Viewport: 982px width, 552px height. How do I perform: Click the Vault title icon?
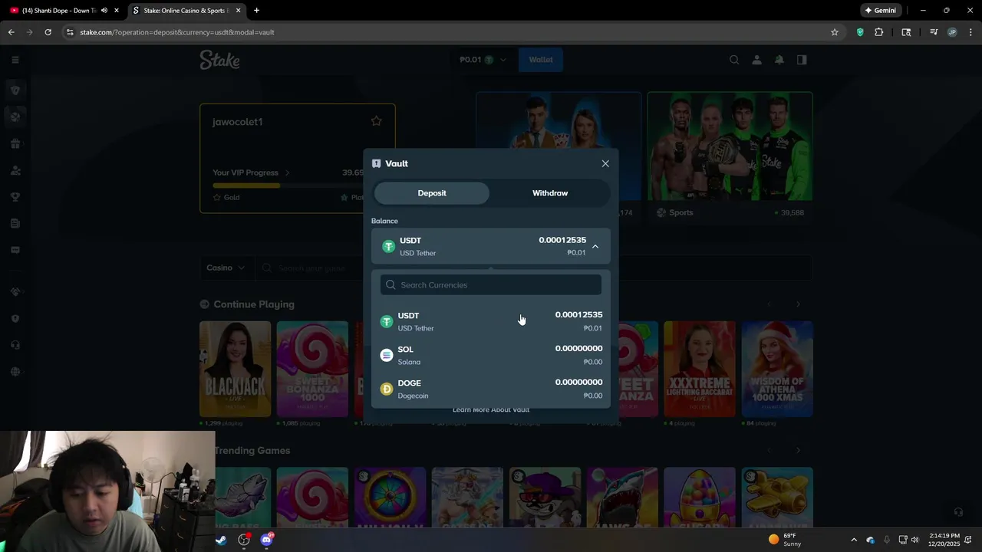(376, 163)
